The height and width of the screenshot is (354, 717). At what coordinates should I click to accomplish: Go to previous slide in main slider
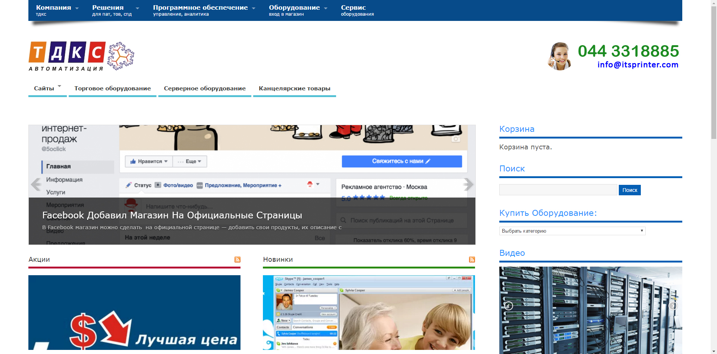pyautogui.click(x=36, y=184)
